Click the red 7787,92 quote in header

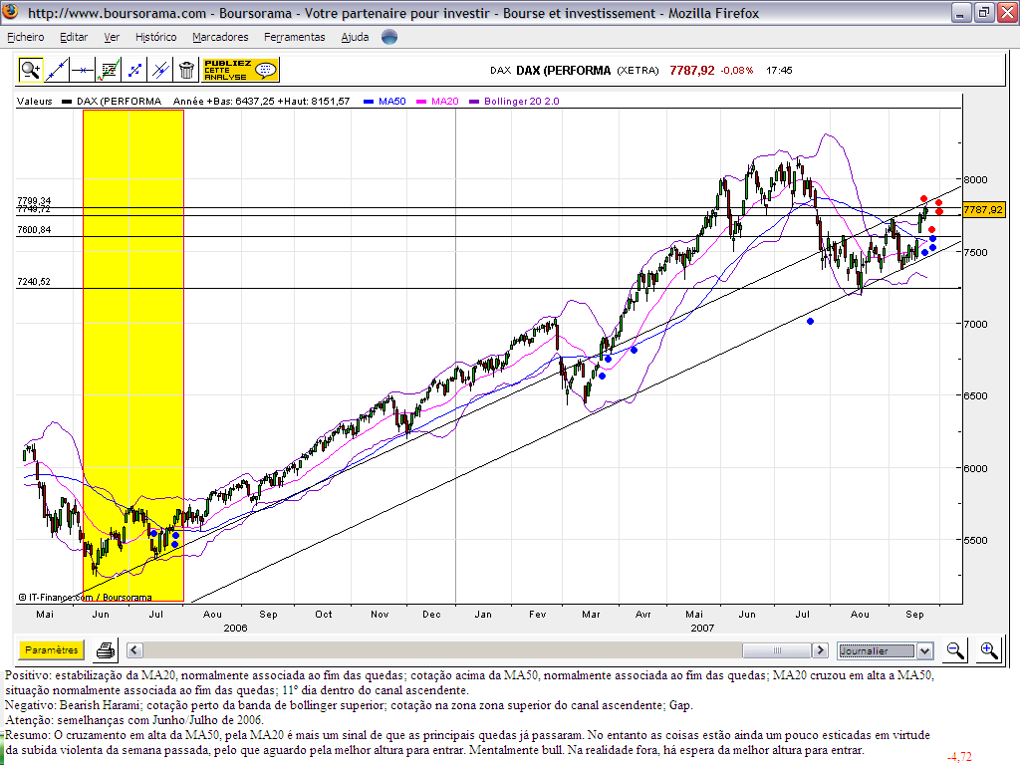point(692,71)
